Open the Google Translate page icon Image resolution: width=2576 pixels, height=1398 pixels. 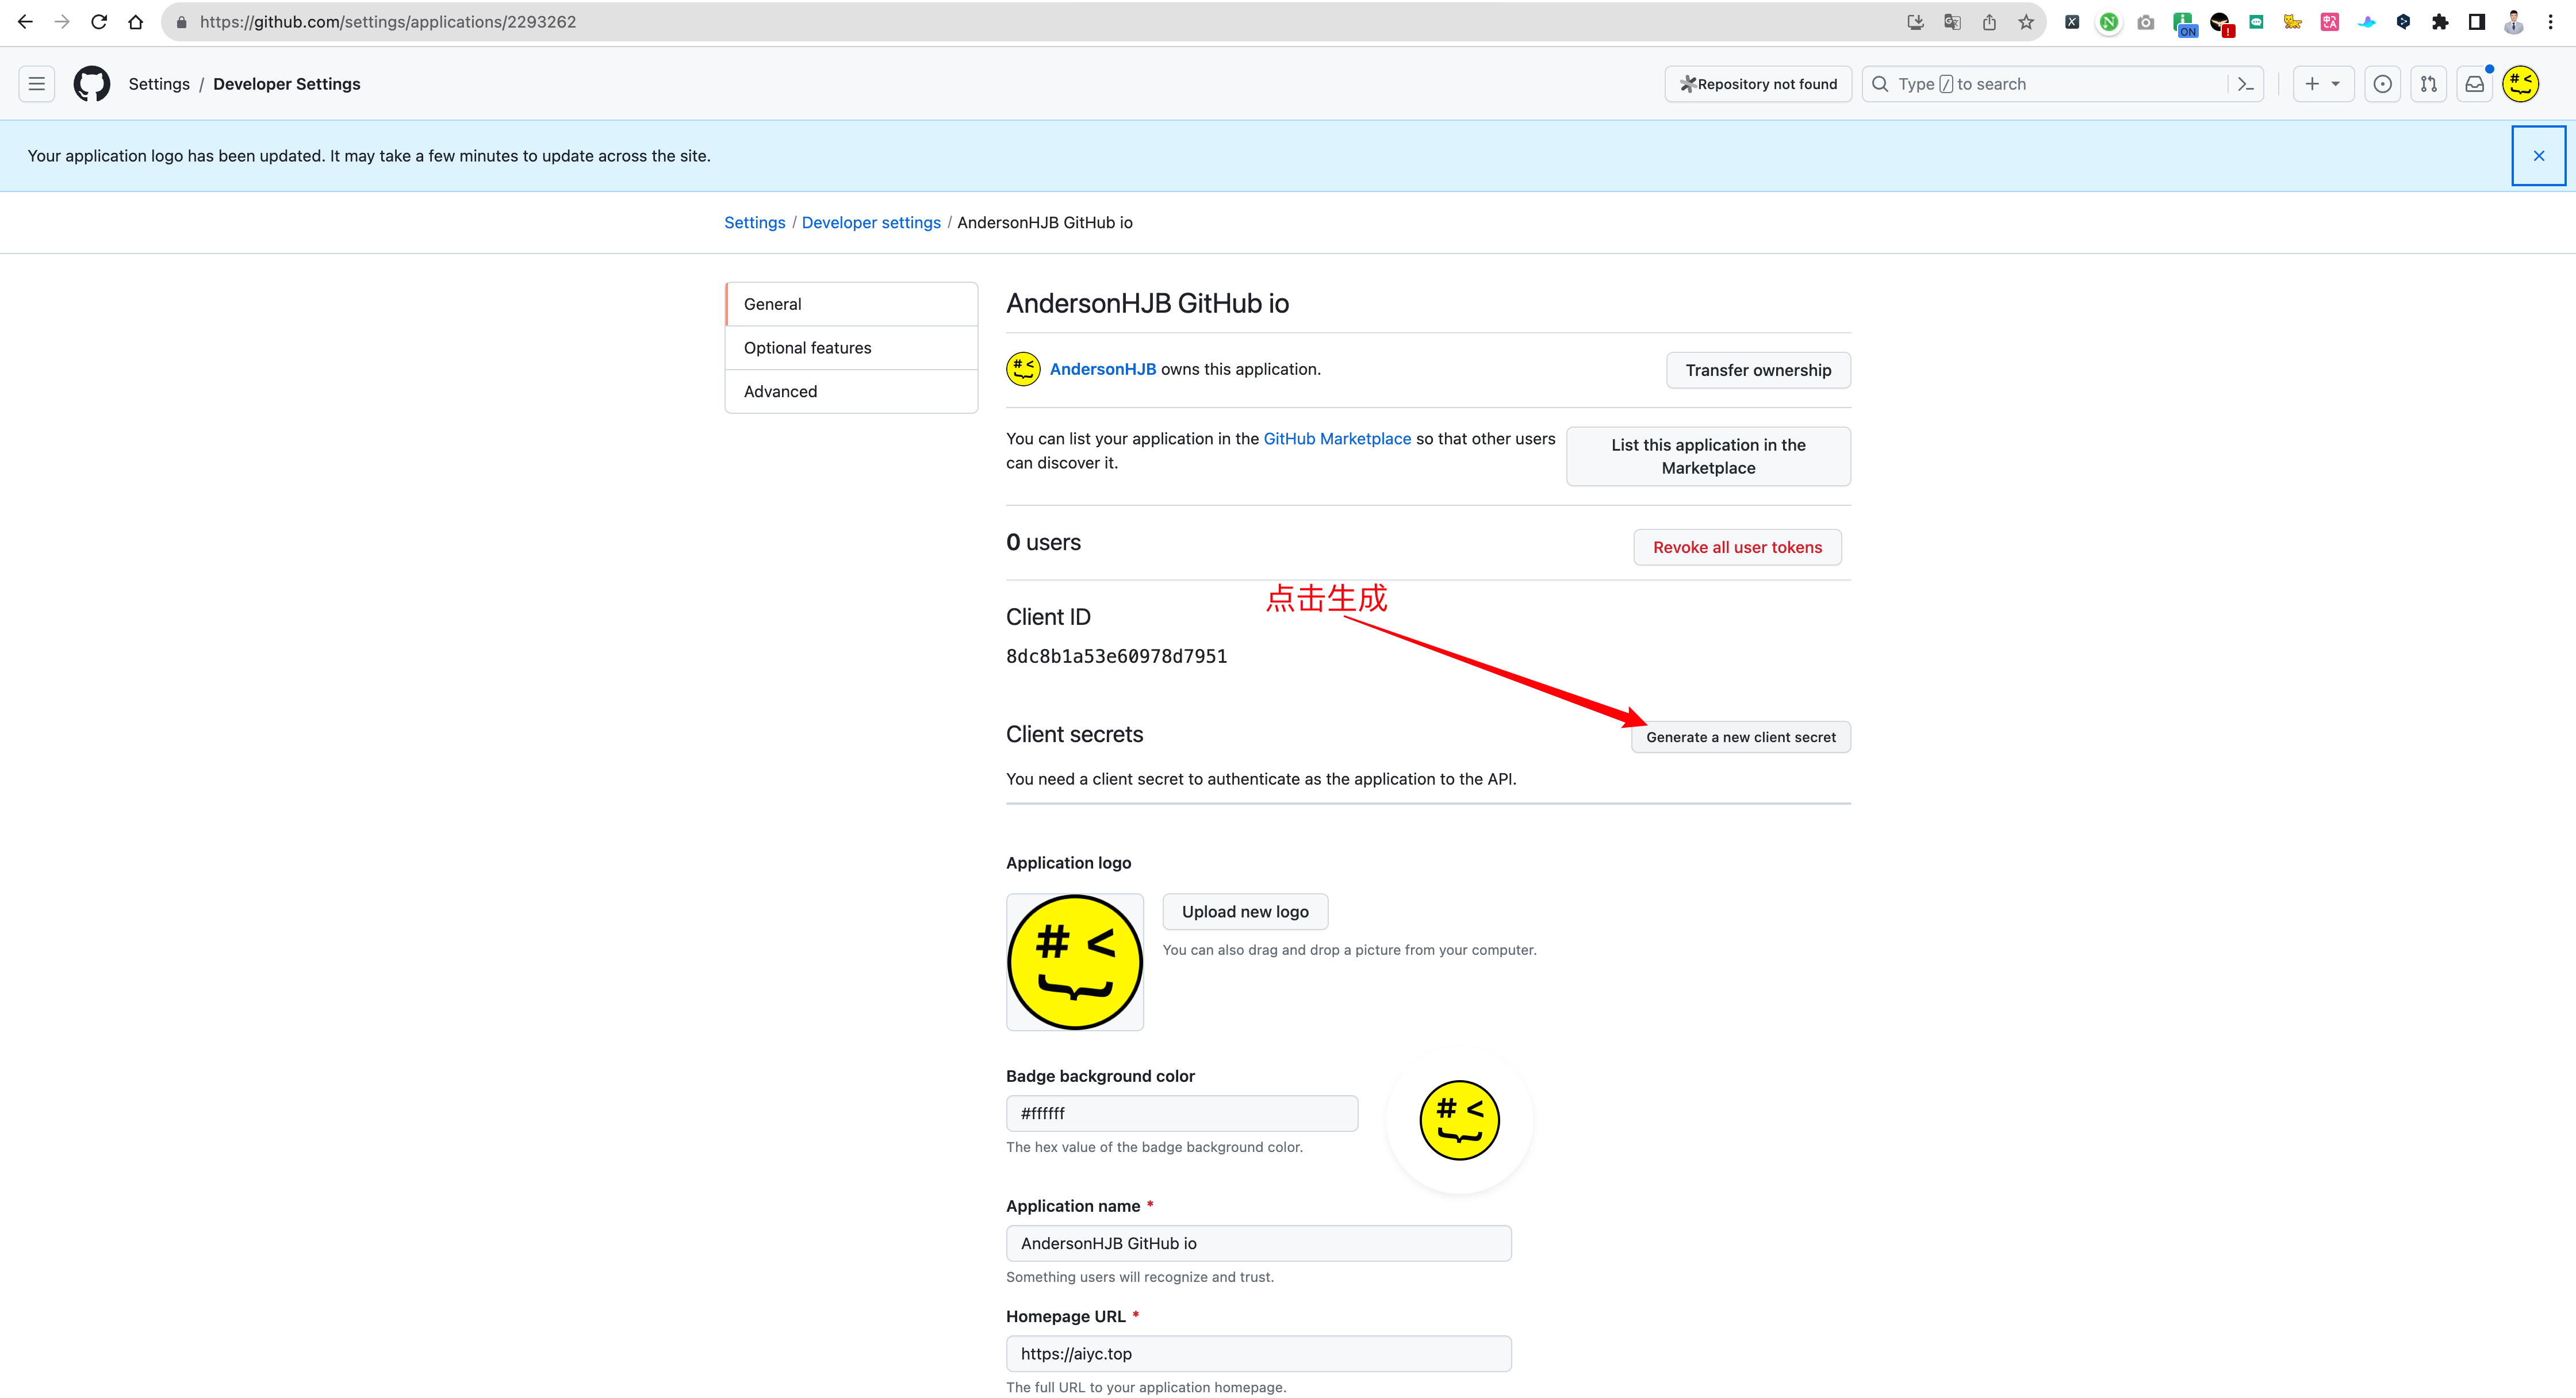coord(1952,22)
